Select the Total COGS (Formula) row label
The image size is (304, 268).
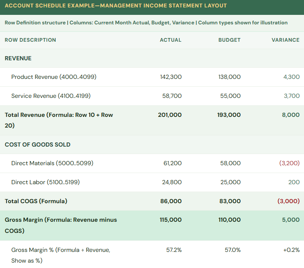coord(36,201)
